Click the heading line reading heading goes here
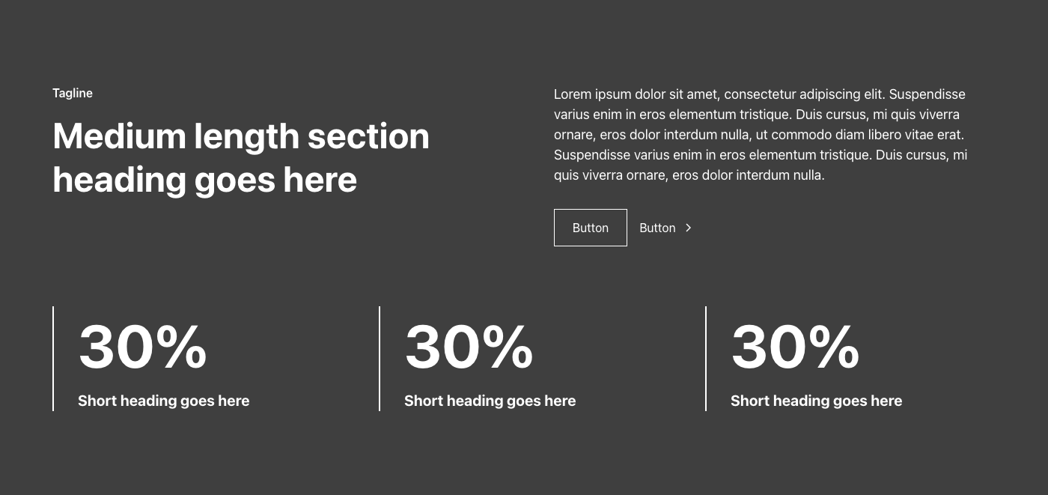The height and width of the screenshot is (495, 1048). tap(205, 180)
